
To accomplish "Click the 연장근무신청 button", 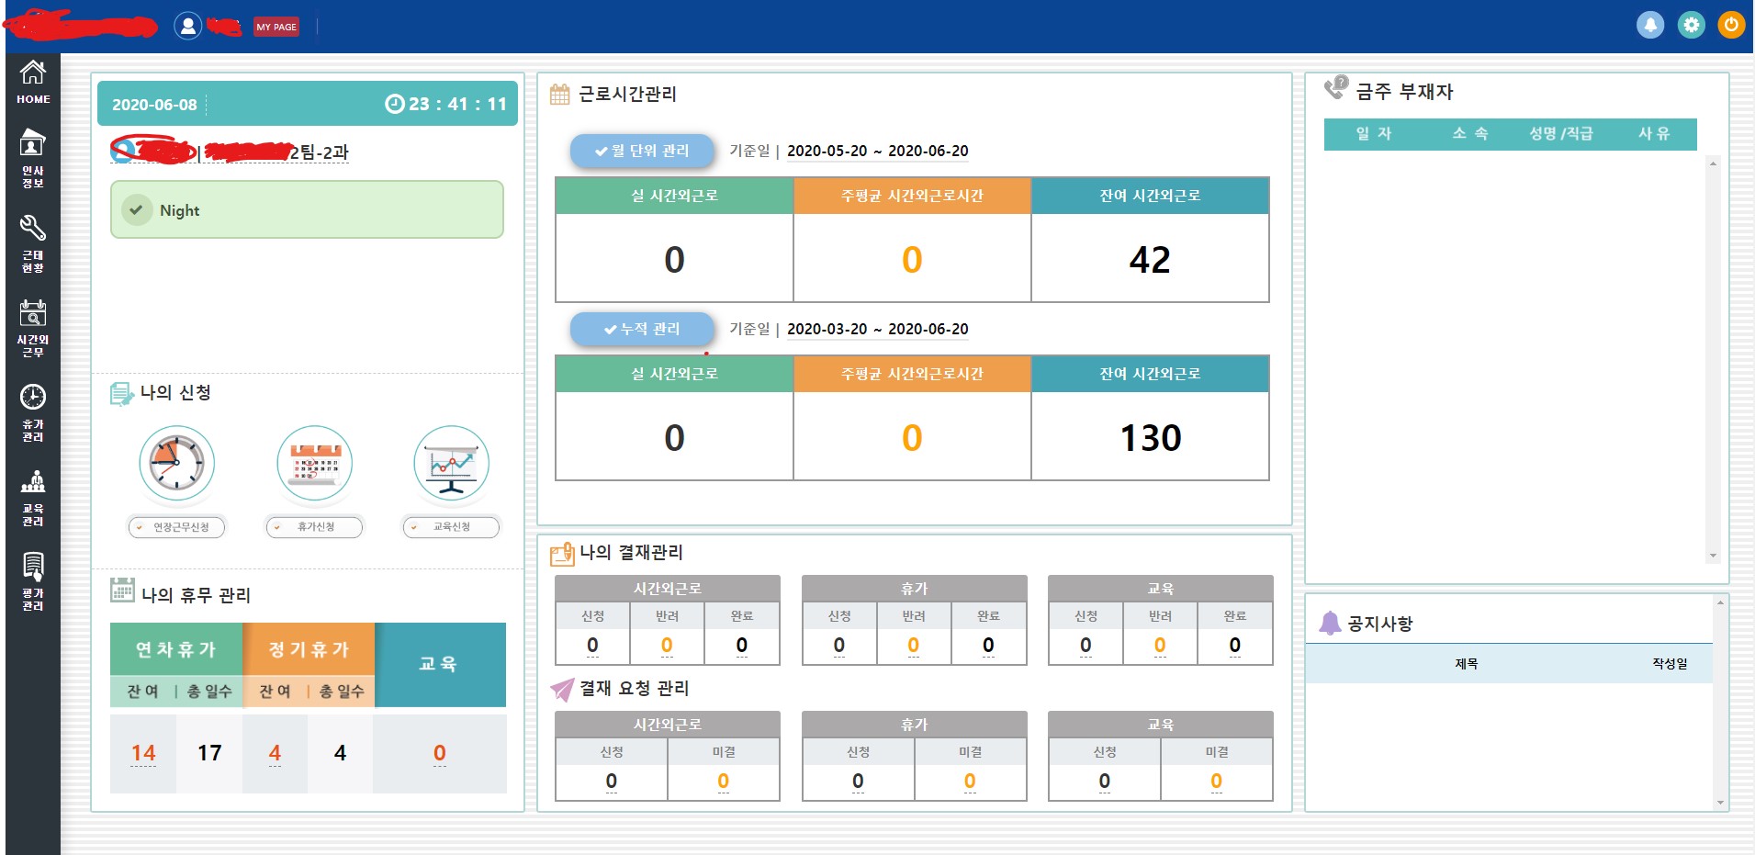I will [176, 527].
